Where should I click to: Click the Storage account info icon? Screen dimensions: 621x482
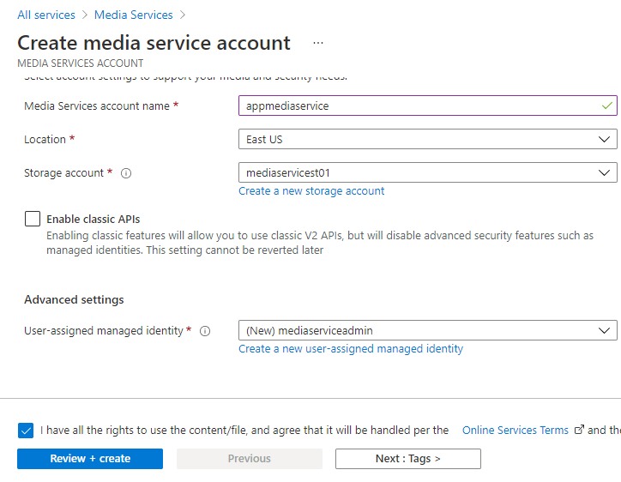coord(126,173)
